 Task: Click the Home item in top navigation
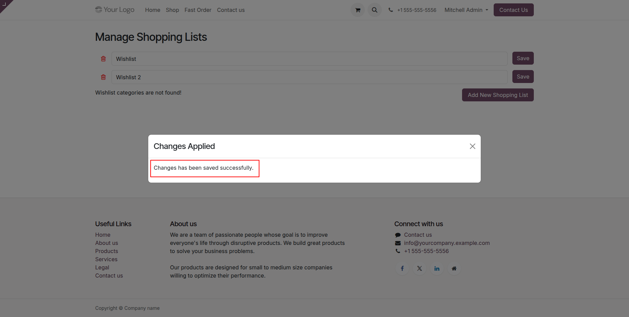tap(153, 10)
